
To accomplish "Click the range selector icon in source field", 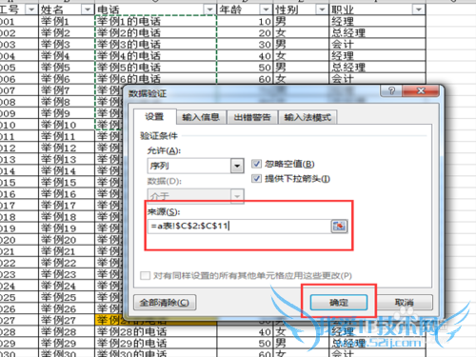I will click(339, 227).
